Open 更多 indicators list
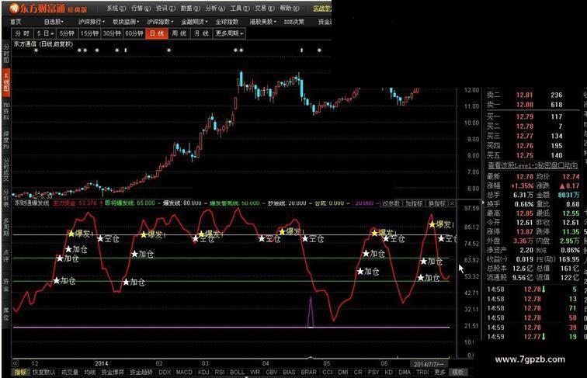This screenshot has height=378, width=587. pos(439,372)
